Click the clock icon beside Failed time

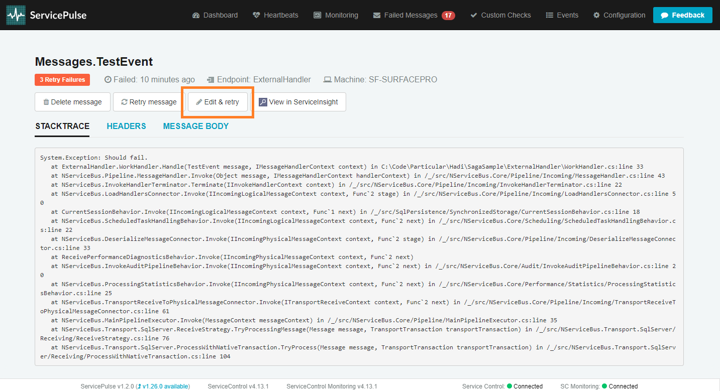108,80
